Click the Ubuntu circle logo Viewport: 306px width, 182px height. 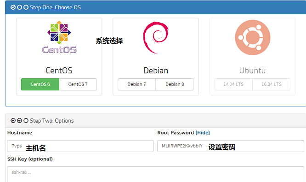[x=253, y=37]
